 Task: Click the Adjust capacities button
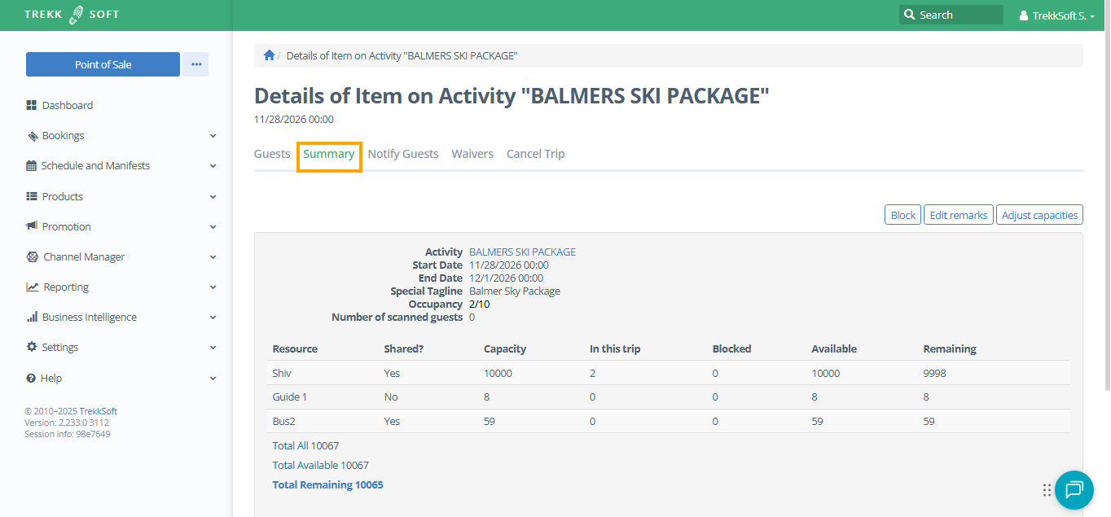(1039, 215)
